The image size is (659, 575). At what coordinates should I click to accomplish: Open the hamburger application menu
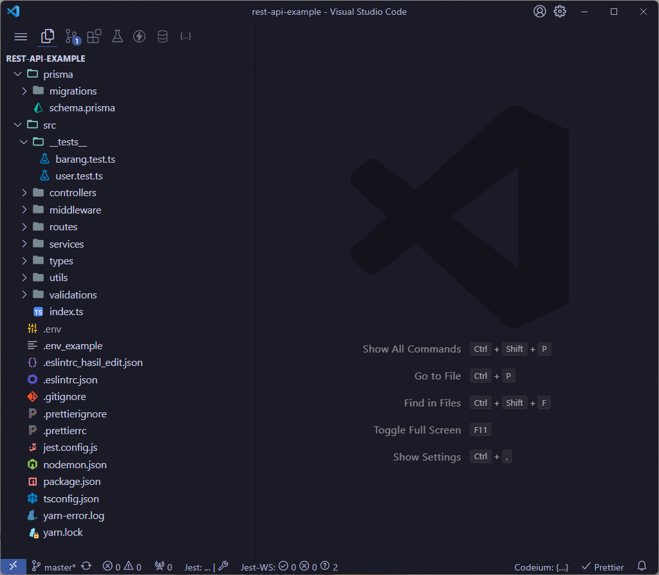tap(21, 37)
